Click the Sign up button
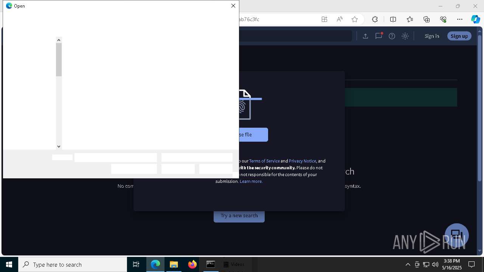This screenshot has height=272, width=484. pyautogui.click(x=459, y=36)
